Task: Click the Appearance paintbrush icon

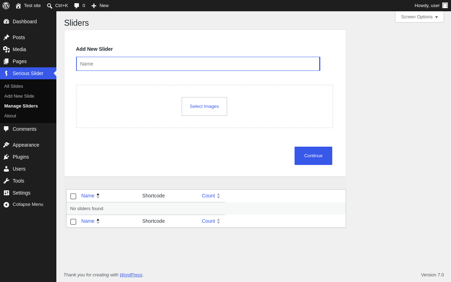Action: click(x=6, y=145)
